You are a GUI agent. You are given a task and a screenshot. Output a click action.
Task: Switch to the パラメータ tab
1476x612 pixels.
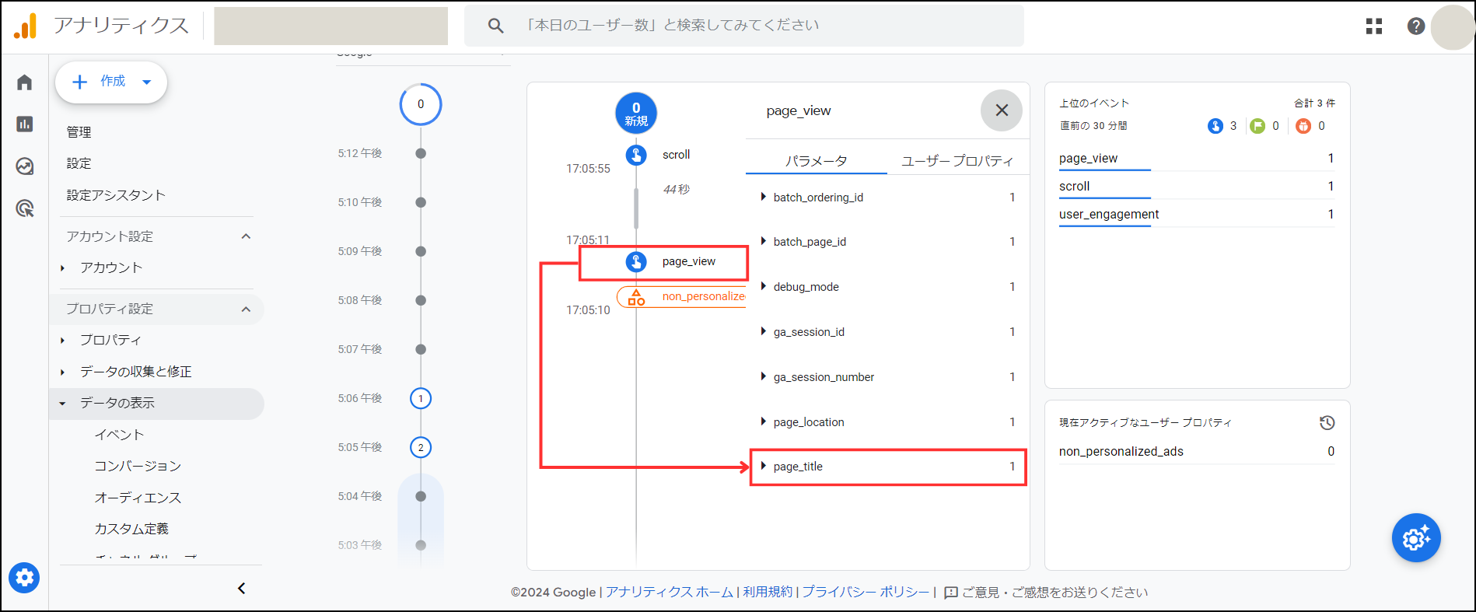tap(816, 161)
